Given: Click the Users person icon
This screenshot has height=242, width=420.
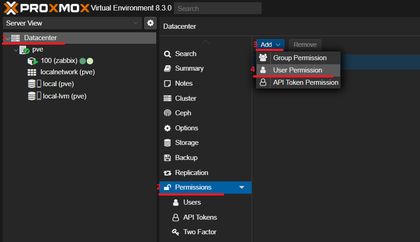Looking at the screenshot, I should click(x=176, y=202).
